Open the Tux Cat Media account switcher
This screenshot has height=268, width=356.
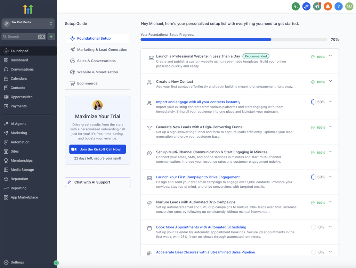click(28, 24)
